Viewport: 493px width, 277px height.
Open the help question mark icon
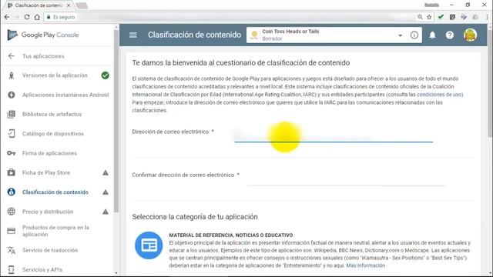coord(450,35)
